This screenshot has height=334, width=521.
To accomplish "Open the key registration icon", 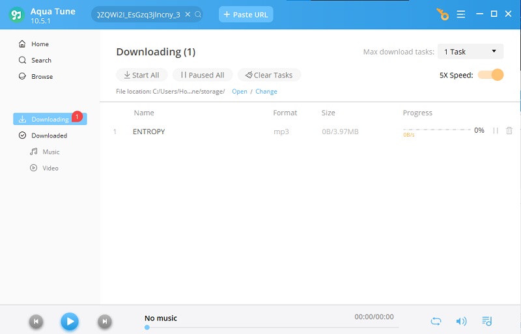I will pos(443,14).
